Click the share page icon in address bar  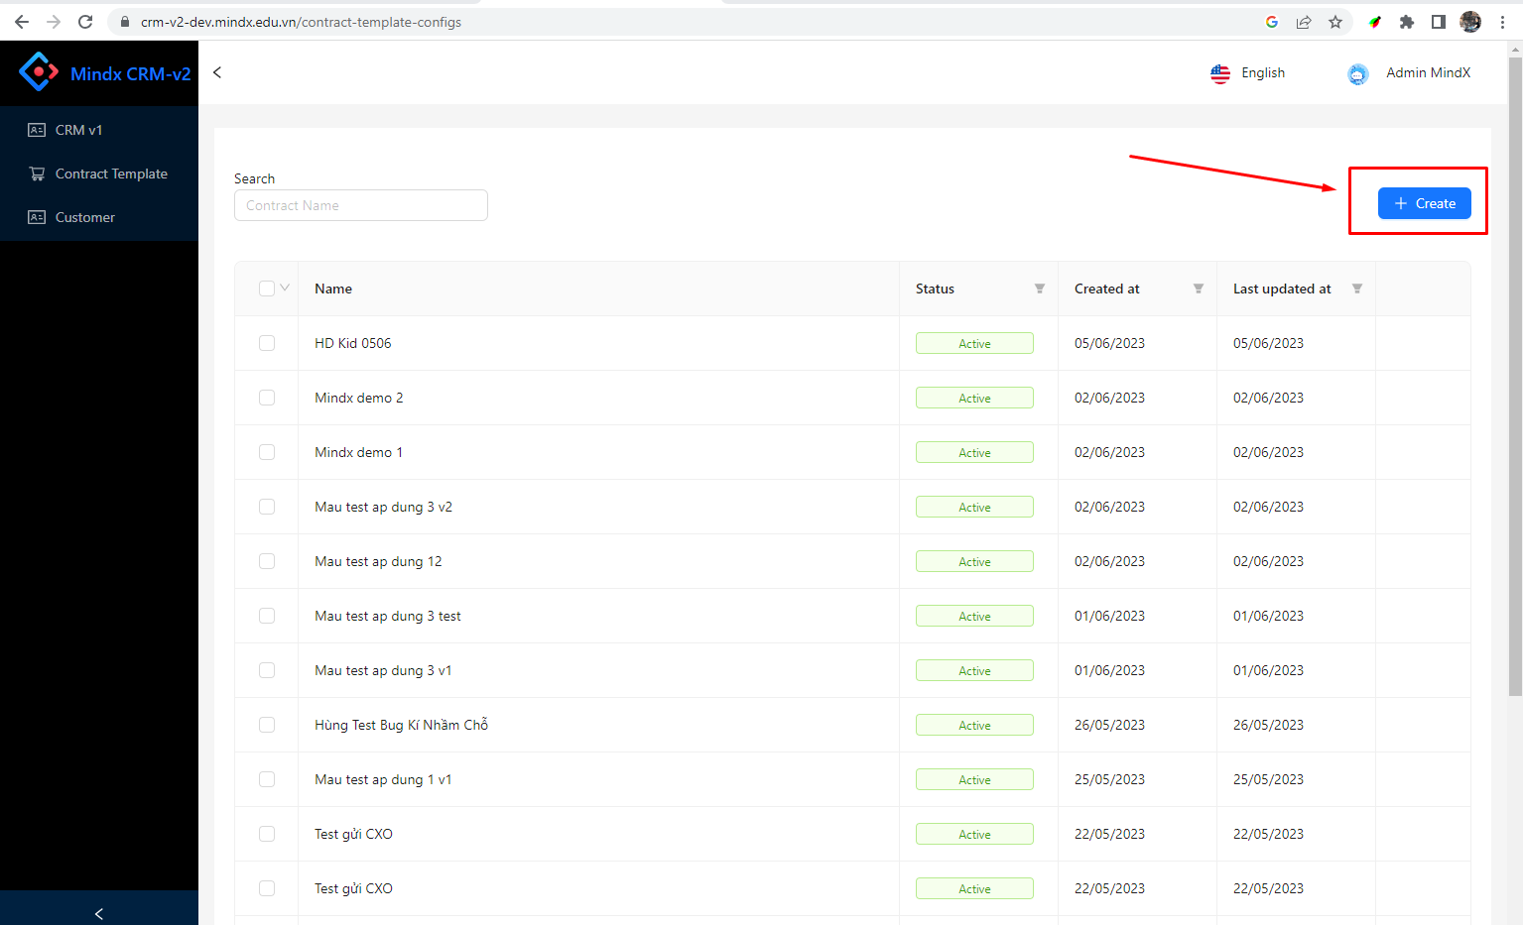1304,22
